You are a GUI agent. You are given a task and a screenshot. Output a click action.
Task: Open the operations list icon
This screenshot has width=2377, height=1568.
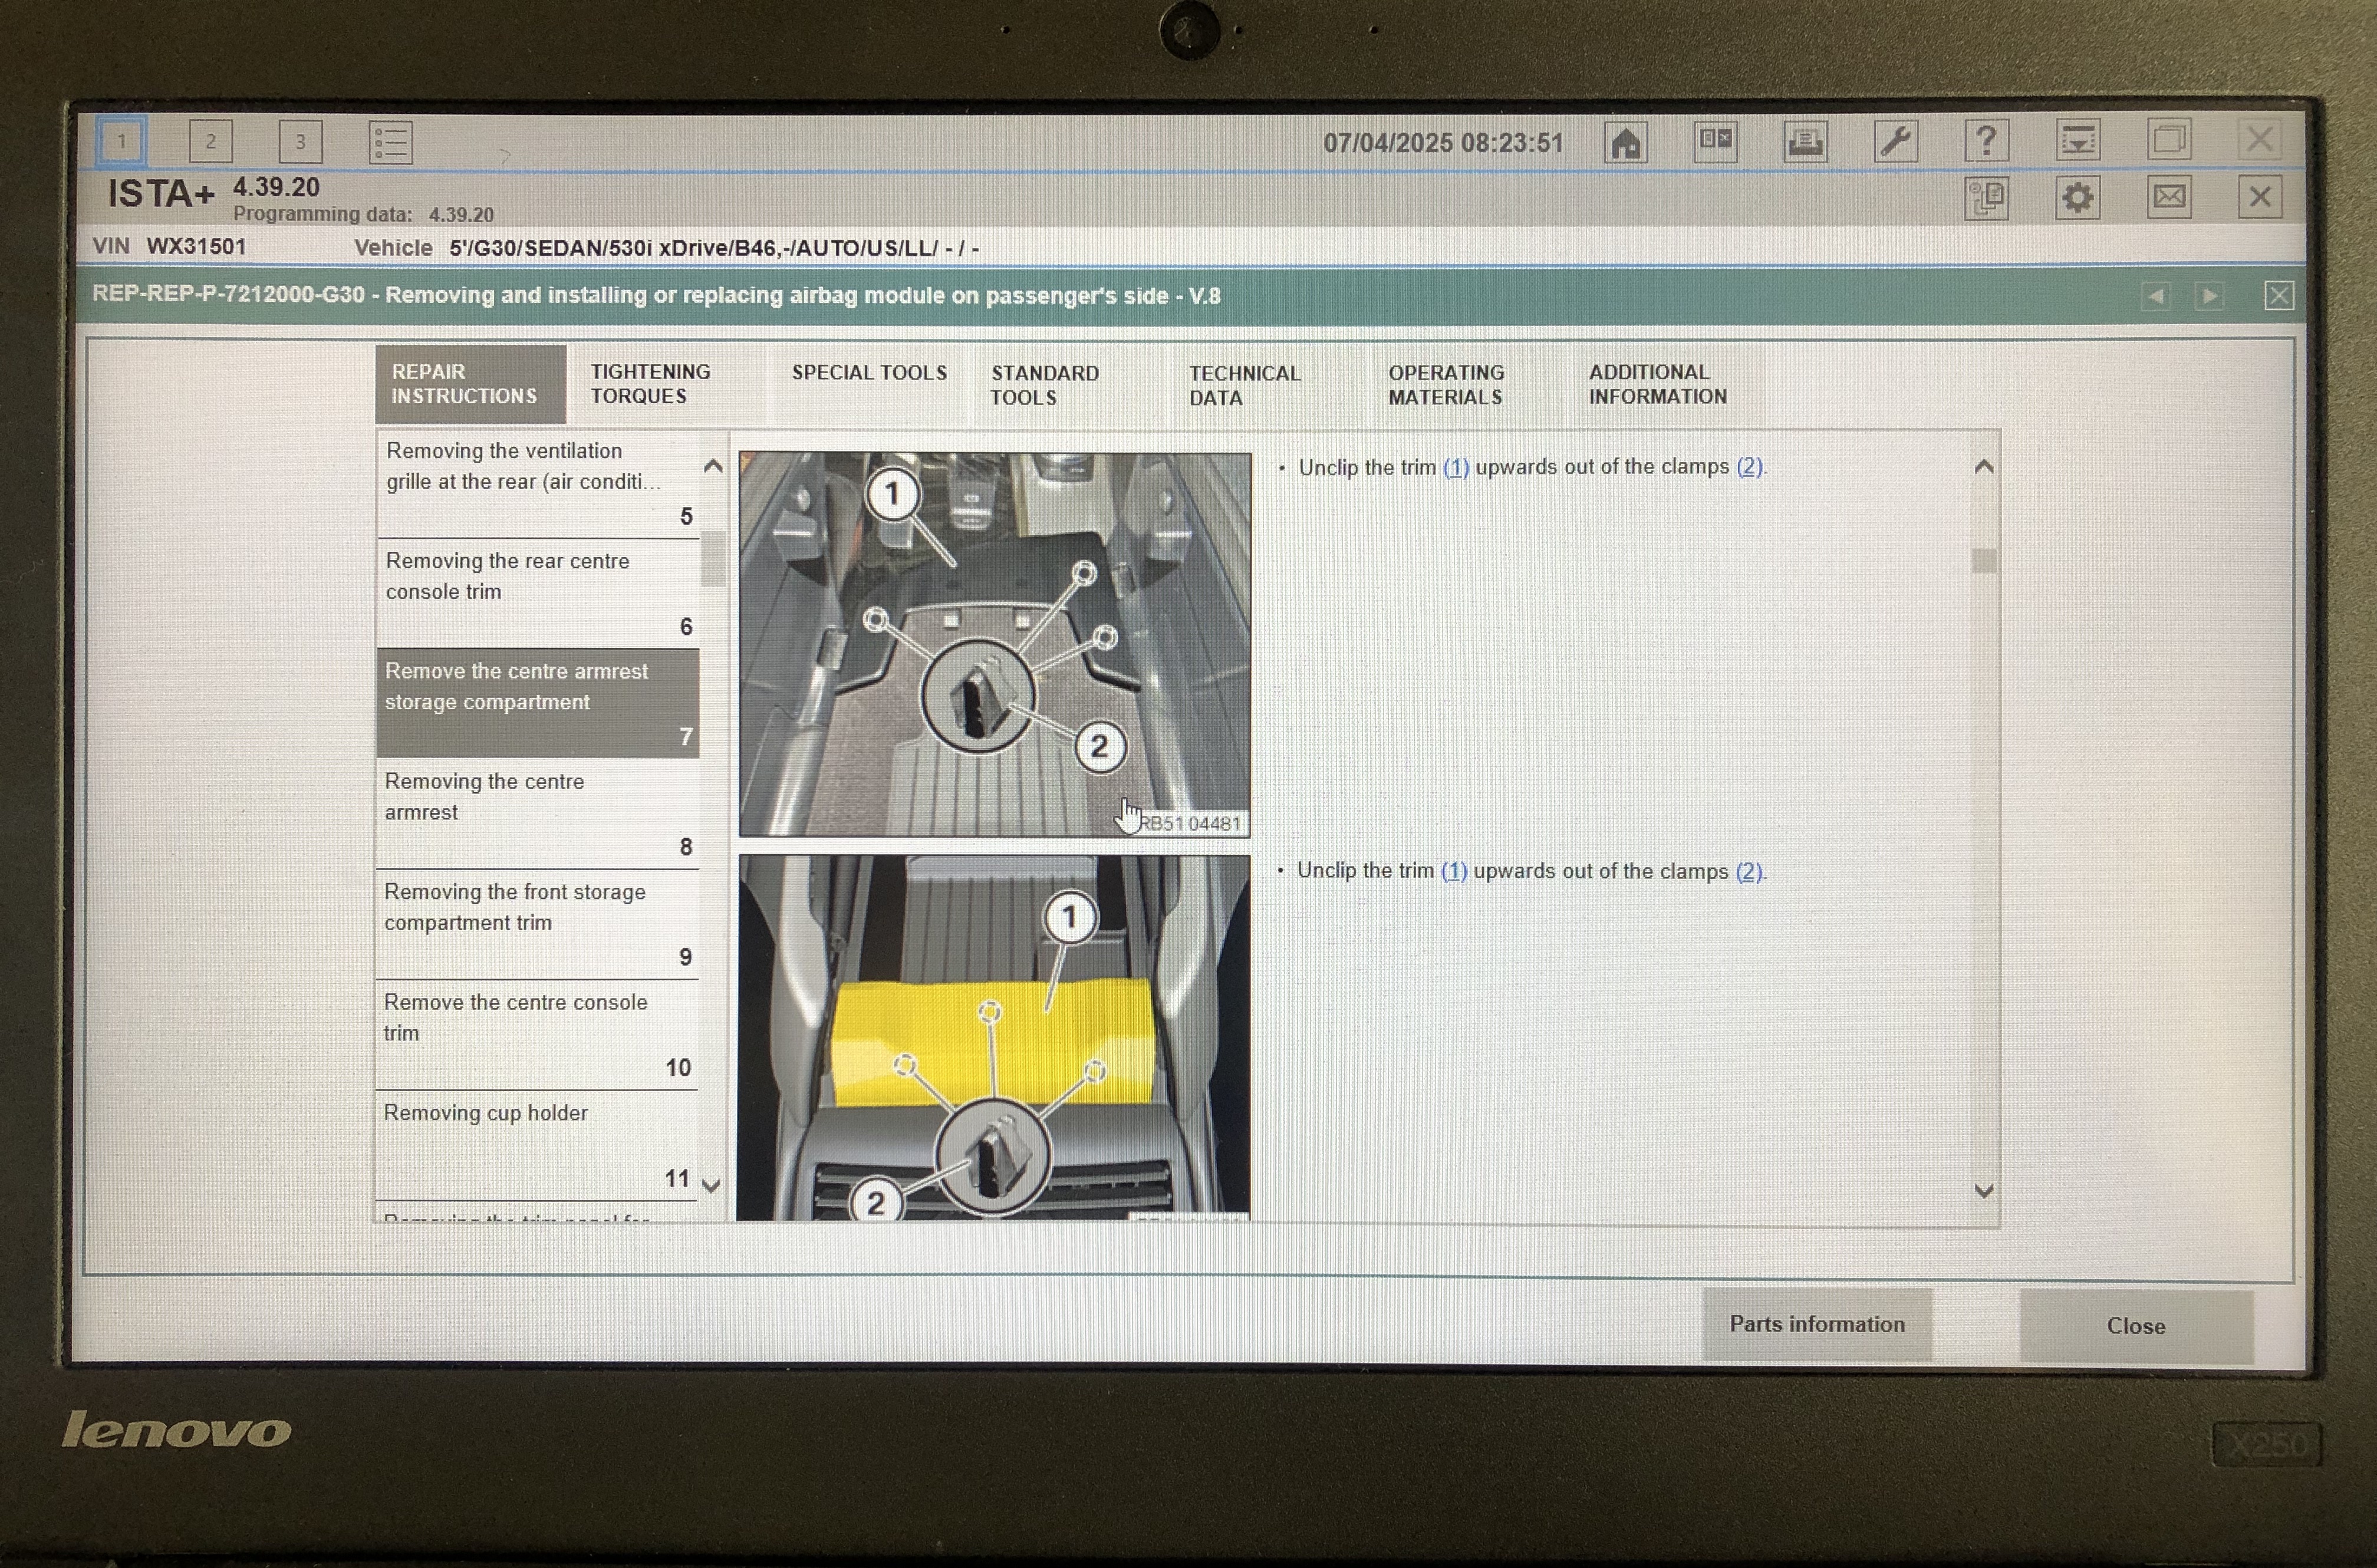click(390, 142)
